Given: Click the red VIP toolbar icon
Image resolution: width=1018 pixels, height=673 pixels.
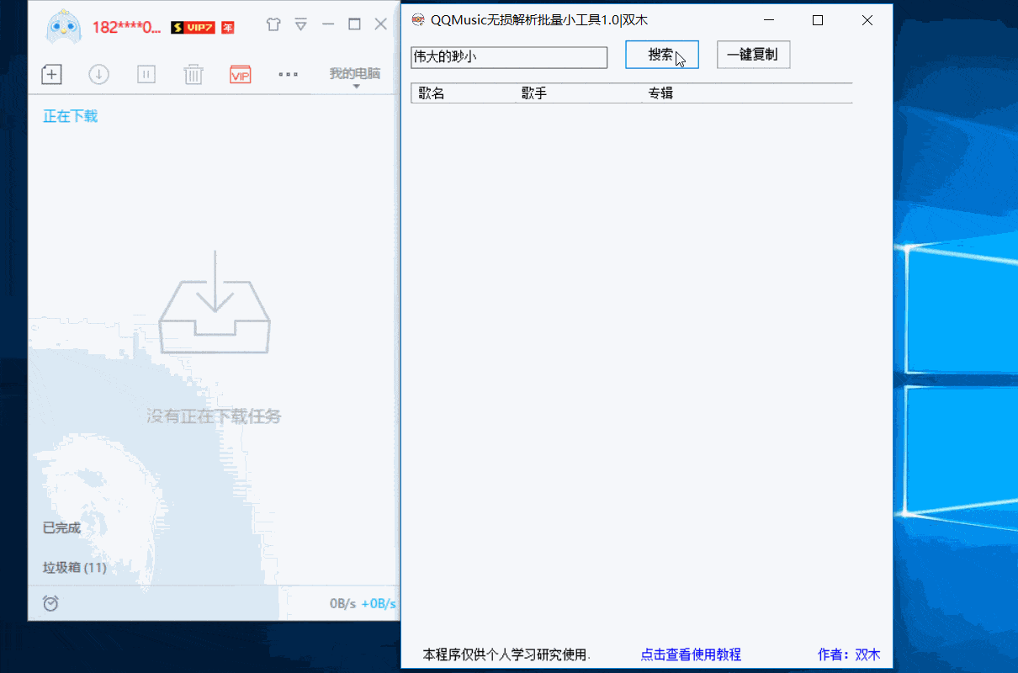Looking at the screenshot, I should (241, 75).
